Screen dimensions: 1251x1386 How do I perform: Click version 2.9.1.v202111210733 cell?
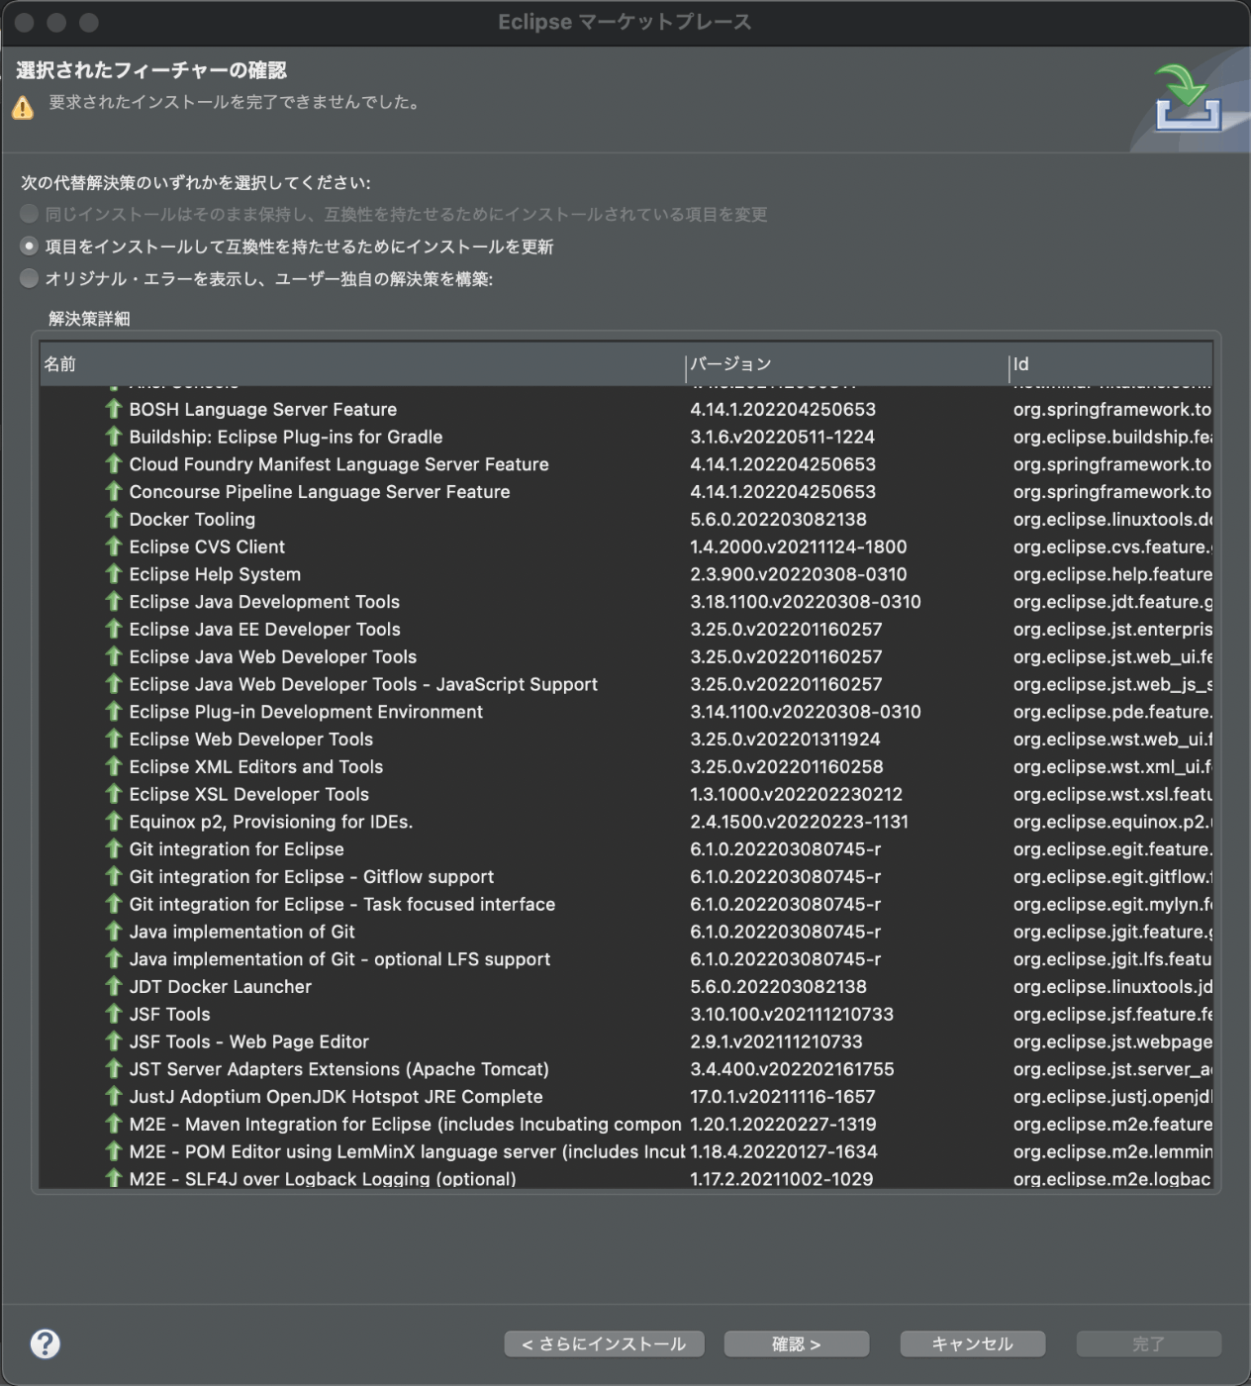coord(776,1042)
